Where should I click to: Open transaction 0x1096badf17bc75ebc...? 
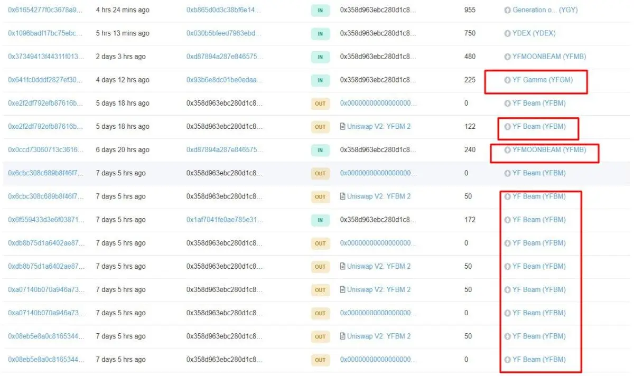pos(45,33)
